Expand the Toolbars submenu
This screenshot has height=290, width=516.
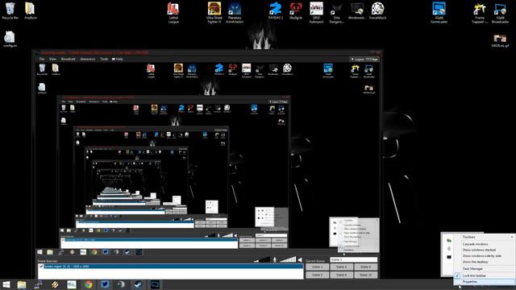pyautogui.click(x=484, y=237)
